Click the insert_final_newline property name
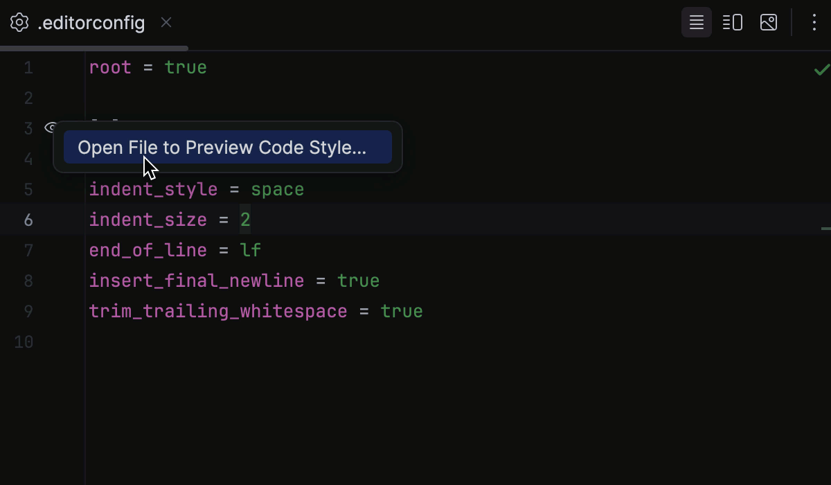 196,281
